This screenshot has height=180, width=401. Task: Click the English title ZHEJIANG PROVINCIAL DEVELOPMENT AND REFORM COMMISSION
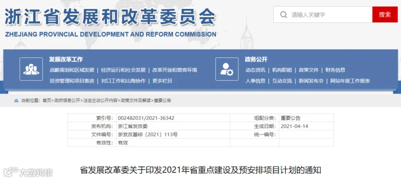[x=110, y=34]
